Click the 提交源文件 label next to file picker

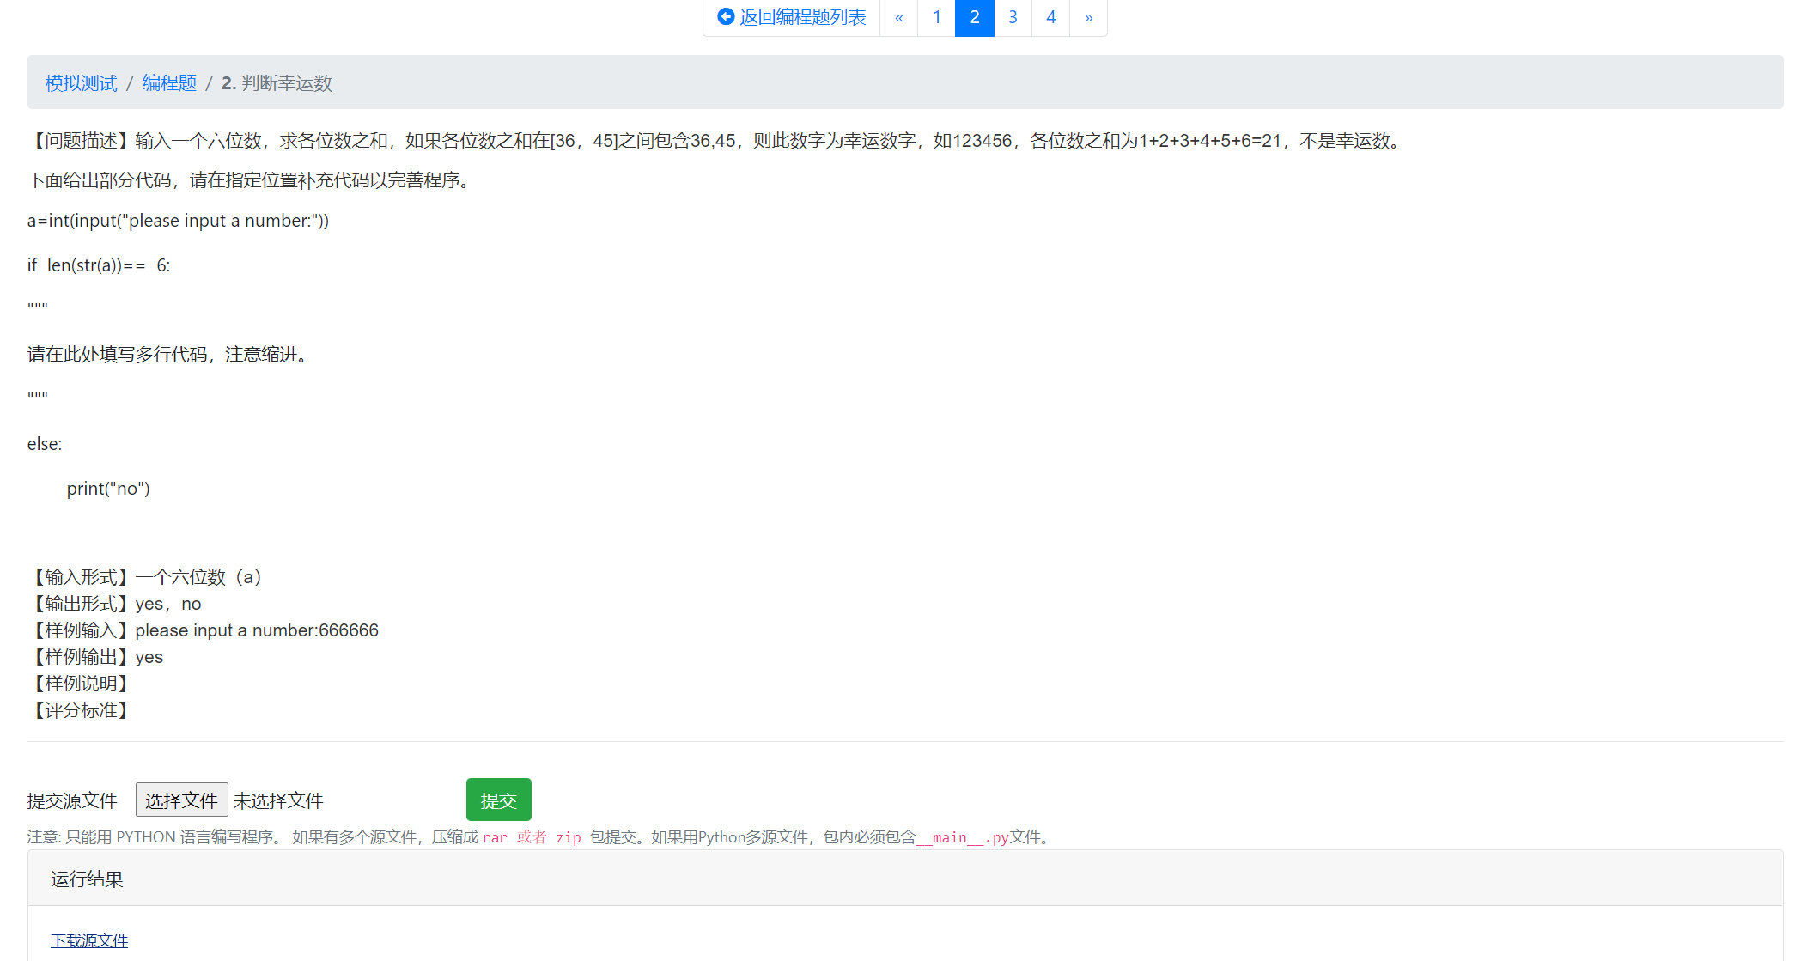click(x=73, y=800)
